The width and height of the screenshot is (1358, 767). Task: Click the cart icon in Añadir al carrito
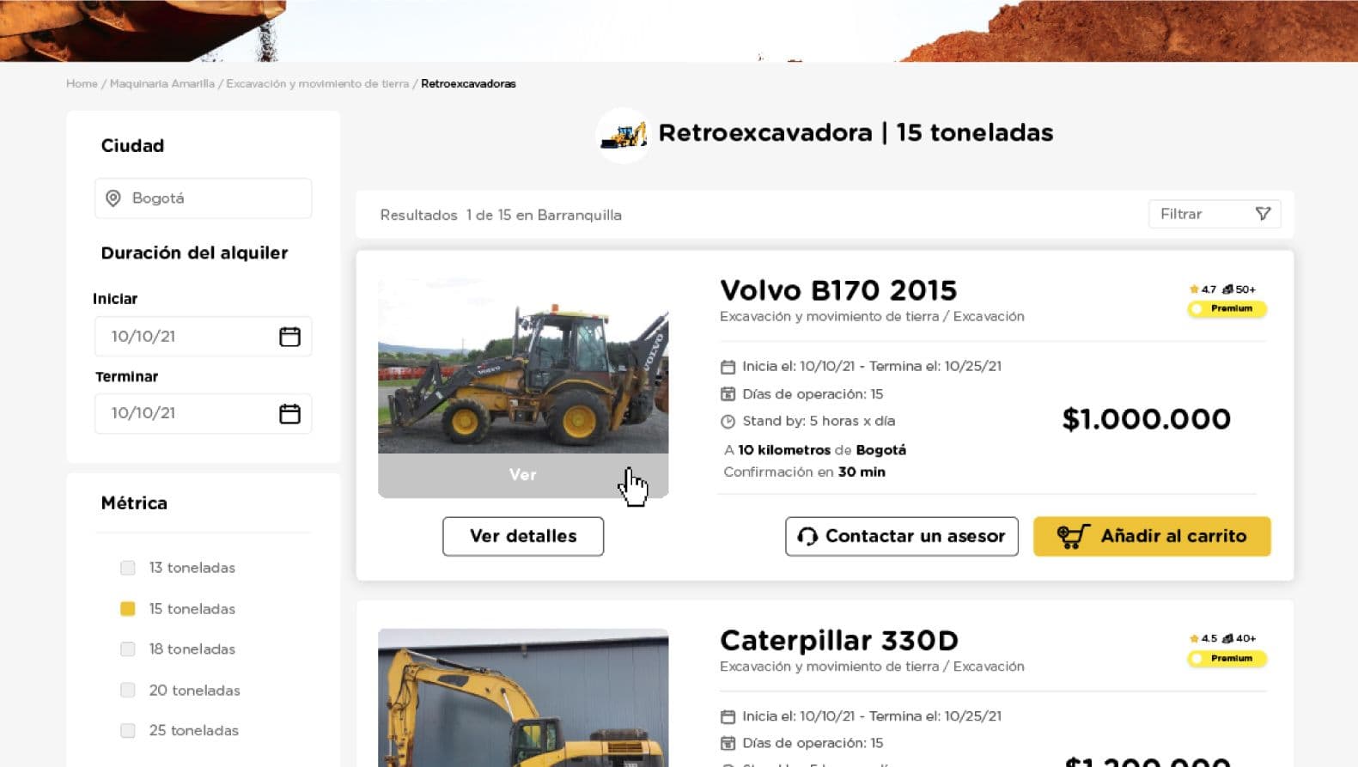[x=1073, y=536]
